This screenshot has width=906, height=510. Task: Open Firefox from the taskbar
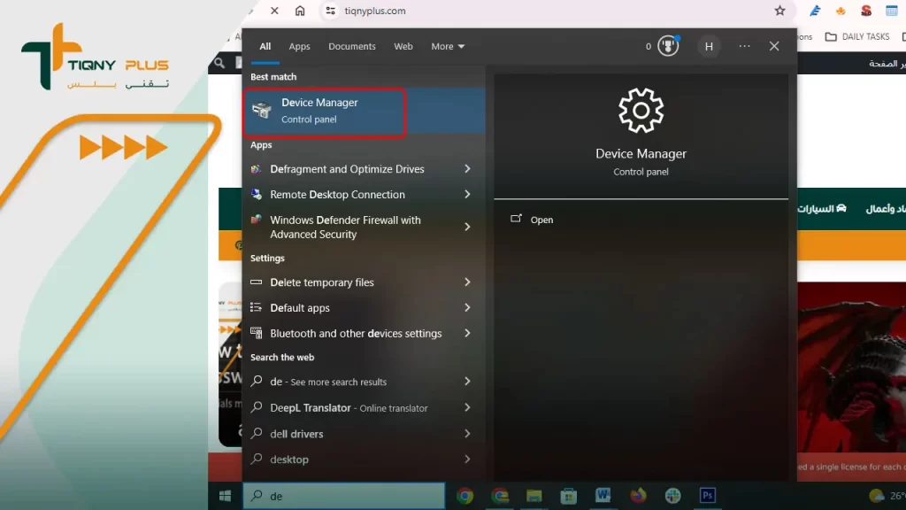(638, 496)
